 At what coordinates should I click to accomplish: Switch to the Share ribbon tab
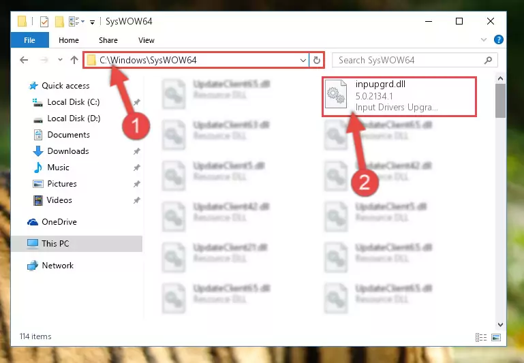(x=108, y=40)
